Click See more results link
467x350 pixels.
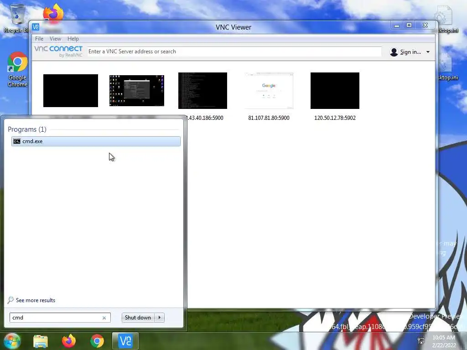point(36,300)
